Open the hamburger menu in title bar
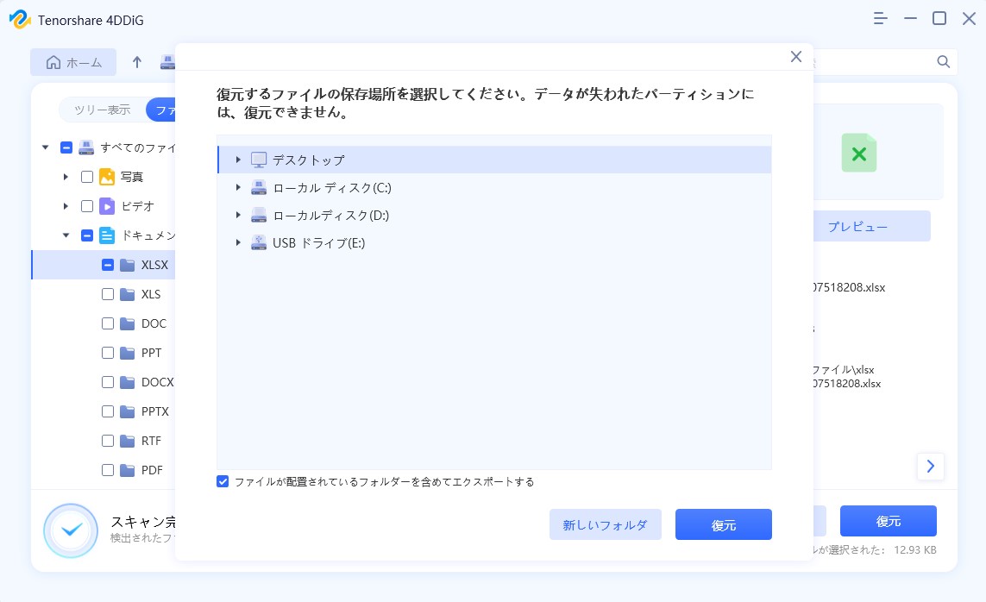 click(x=881, y=19)
